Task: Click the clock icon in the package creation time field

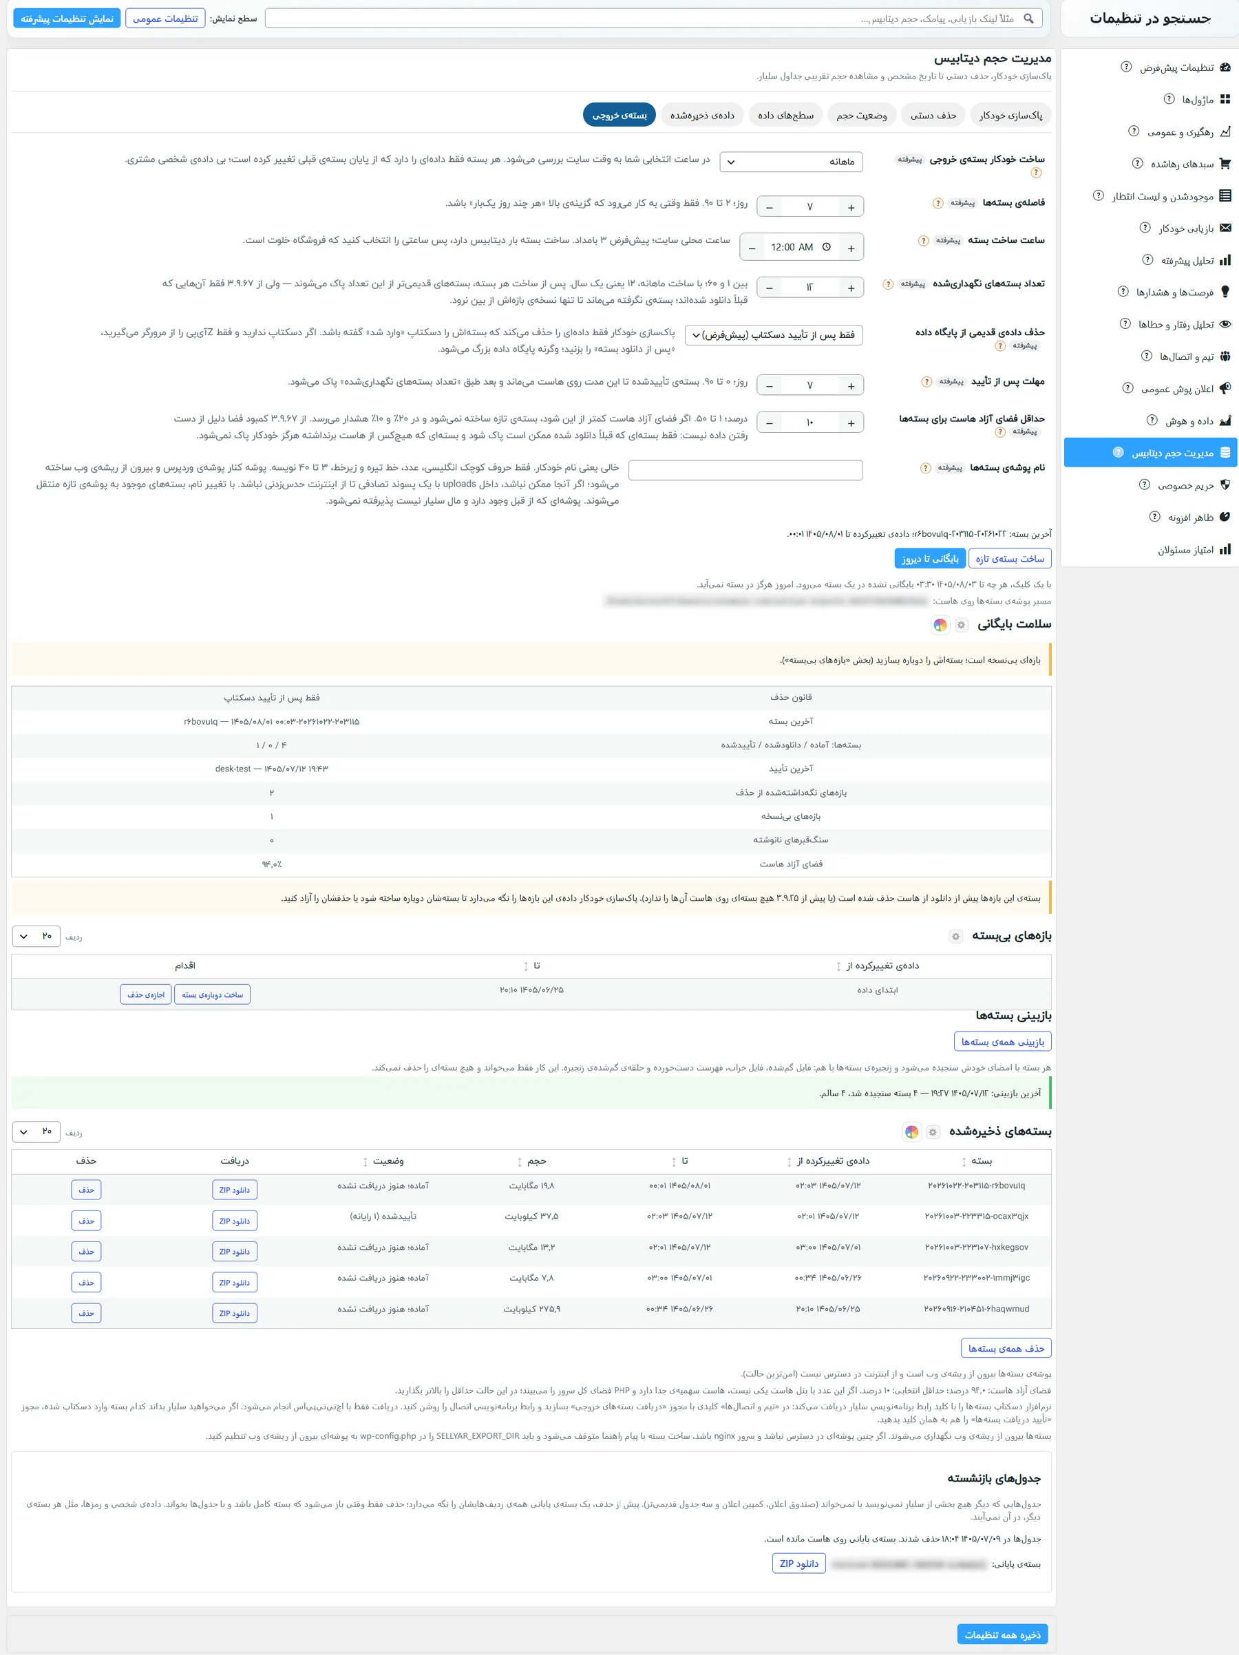Action: click(x=826, y=248)
